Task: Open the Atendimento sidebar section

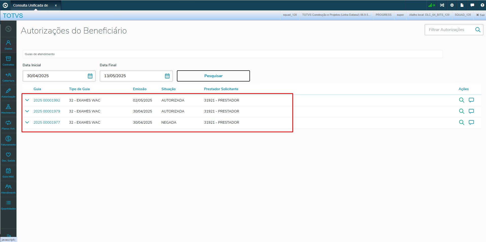Action: (x=8, y=189)
